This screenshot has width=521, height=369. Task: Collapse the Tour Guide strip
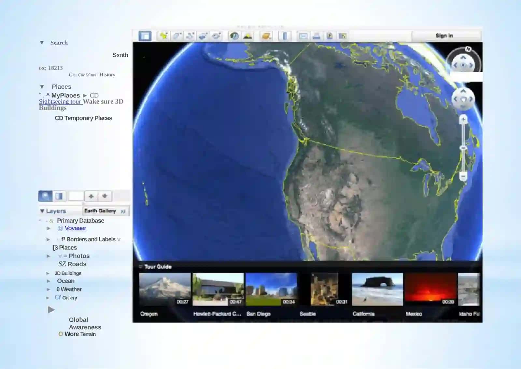click(141, 266)
